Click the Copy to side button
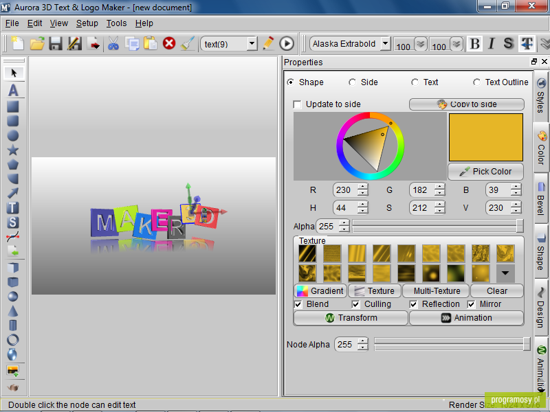Image resolution: width=550 pixels, height=412 pixels. click(x=467, y=104)
